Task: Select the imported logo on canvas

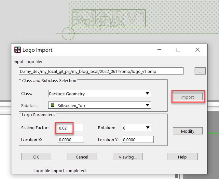Action: coord(109,18)
